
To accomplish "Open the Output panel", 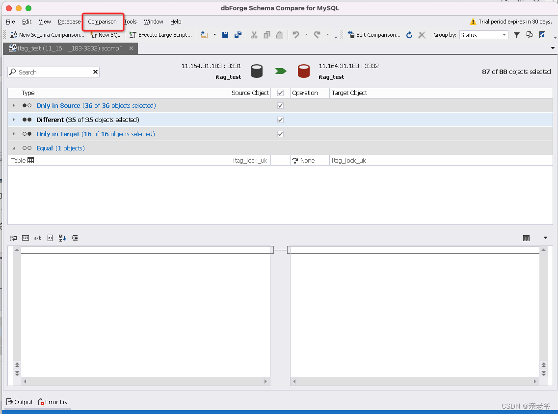I will pyautogui.click(x=20, y=402).
